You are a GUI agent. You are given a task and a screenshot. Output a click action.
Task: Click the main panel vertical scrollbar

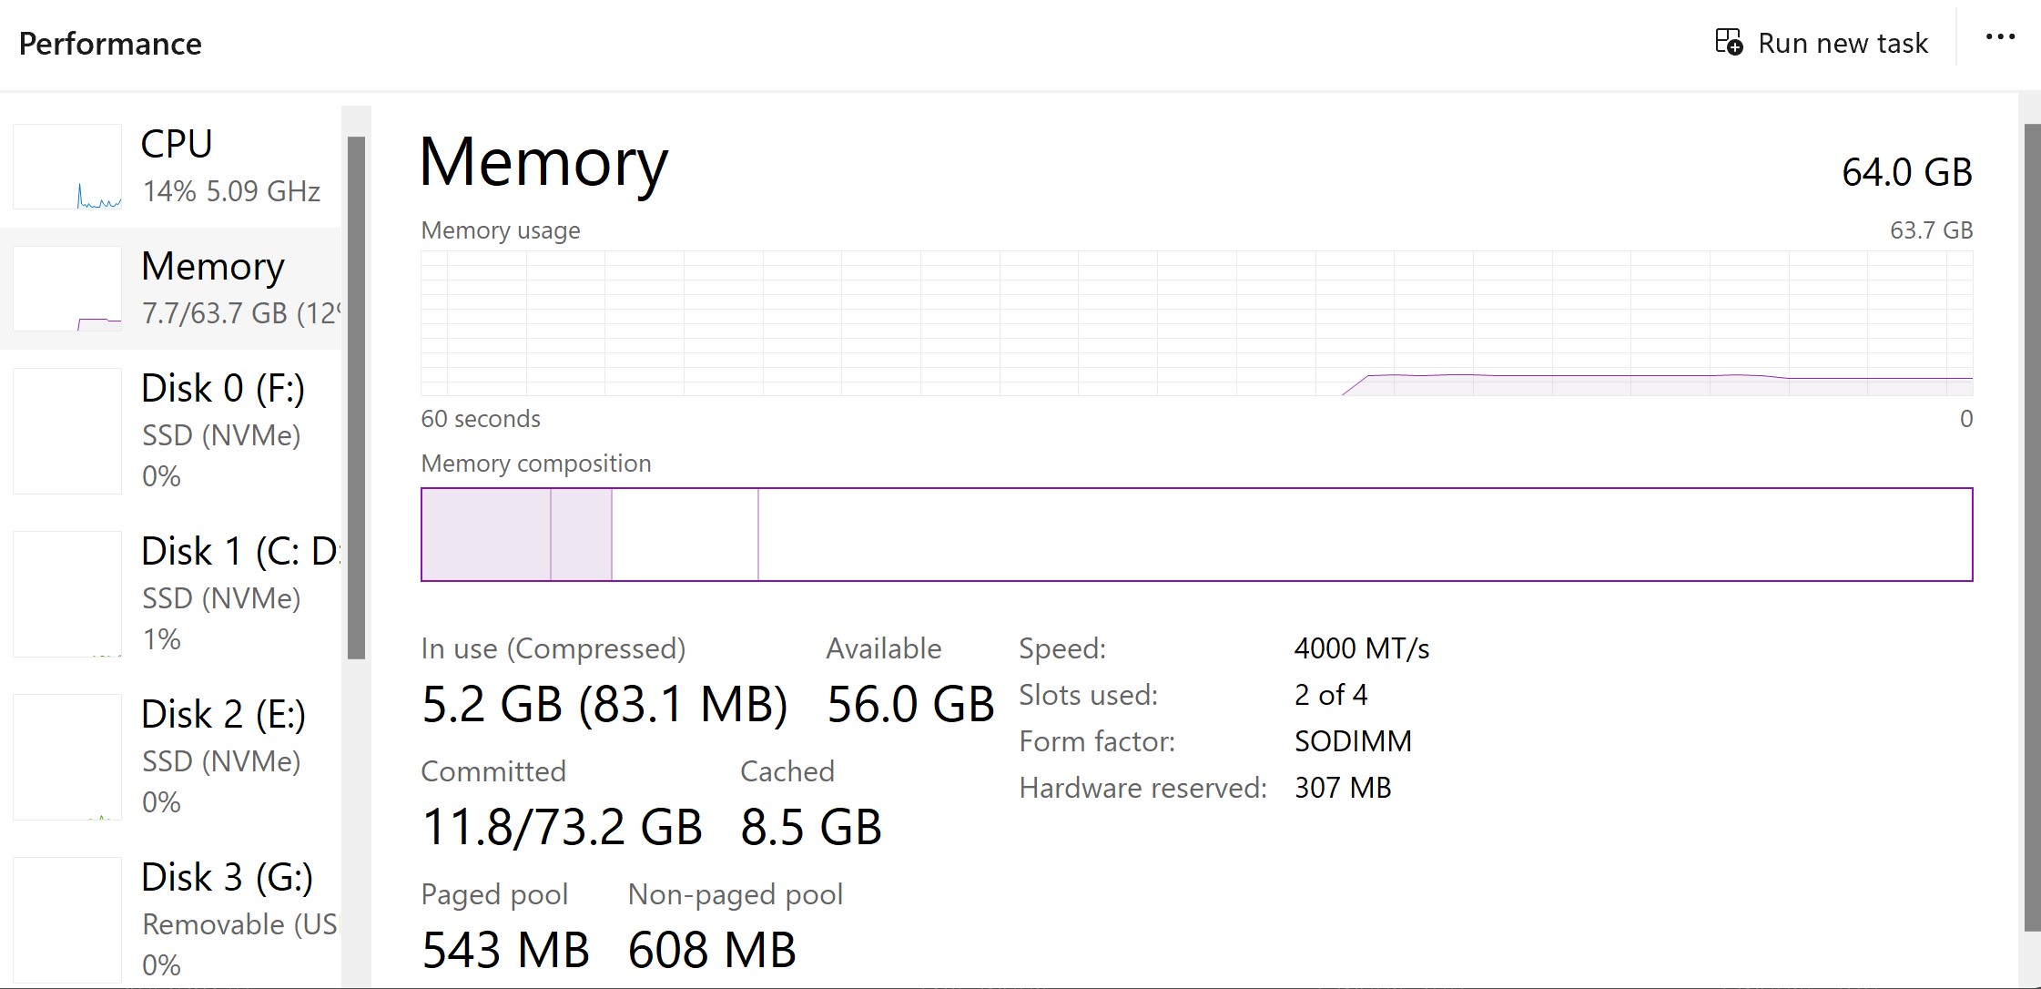coord(2032,527)
